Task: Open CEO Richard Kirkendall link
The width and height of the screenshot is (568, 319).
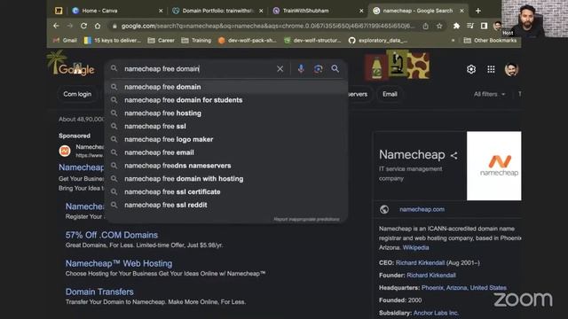Action: (x=420, y=262)
